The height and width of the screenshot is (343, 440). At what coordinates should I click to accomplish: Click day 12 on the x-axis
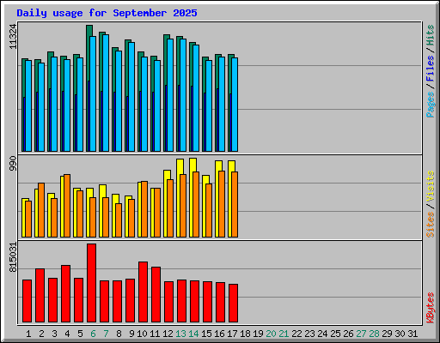[x=168, y=334]
